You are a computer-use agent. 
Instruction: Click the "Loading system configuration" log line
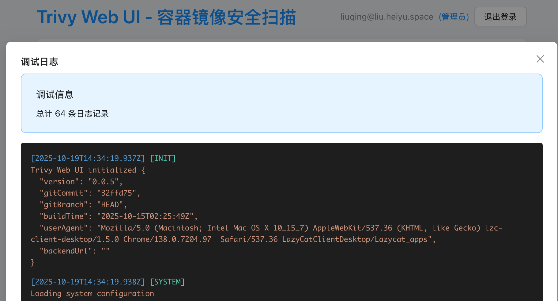tap(92, 294)
